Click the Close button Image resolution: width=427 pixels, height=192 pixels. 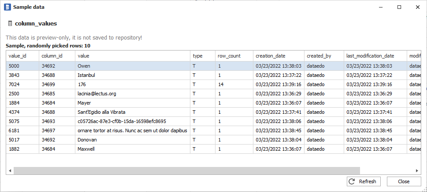tap(403, 181)
